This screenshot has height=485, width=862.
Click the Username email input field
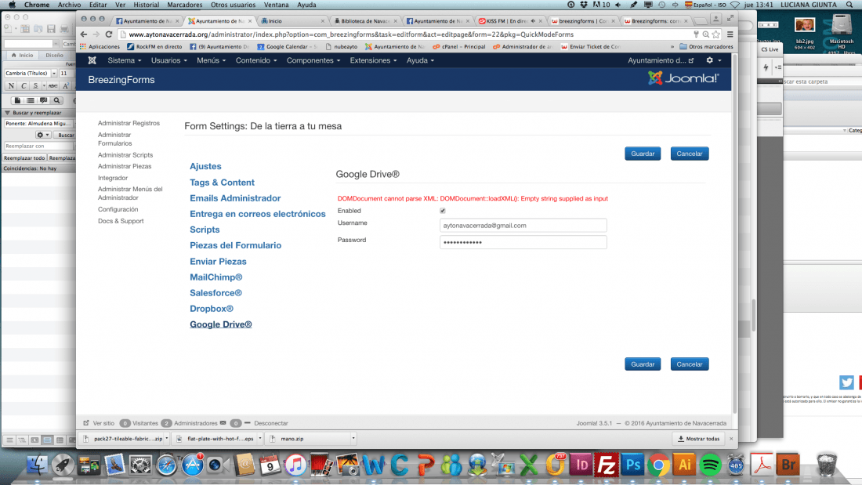tap(523, 226)
